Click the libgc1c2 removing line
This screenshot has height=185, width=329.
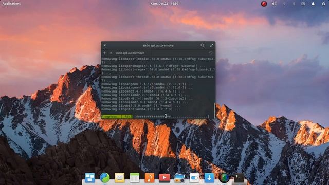tap(141, 109)
